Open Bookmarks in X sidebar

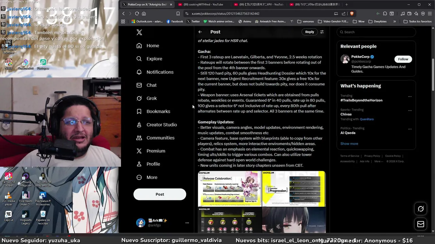pyautogui.click(x=153, y=111)
